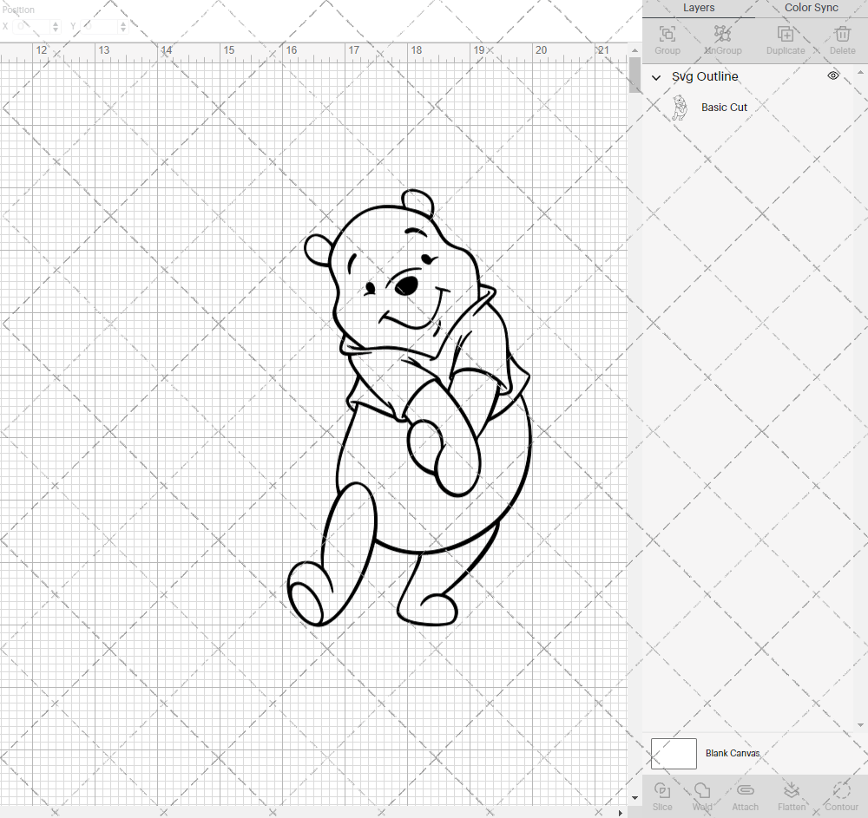Click the Position X input field
Image resolution: width=868 pixels, height=818 pixels.
(33, 26)
